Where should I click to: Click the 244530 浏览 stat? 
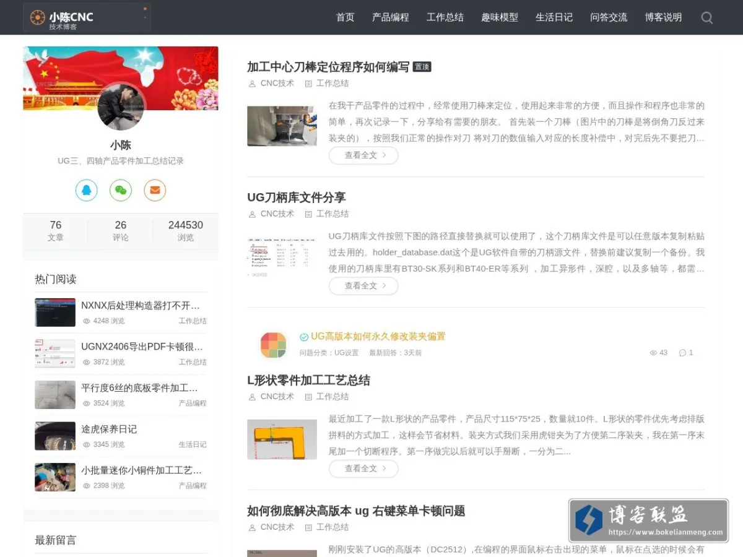click(x=186, y=231)
